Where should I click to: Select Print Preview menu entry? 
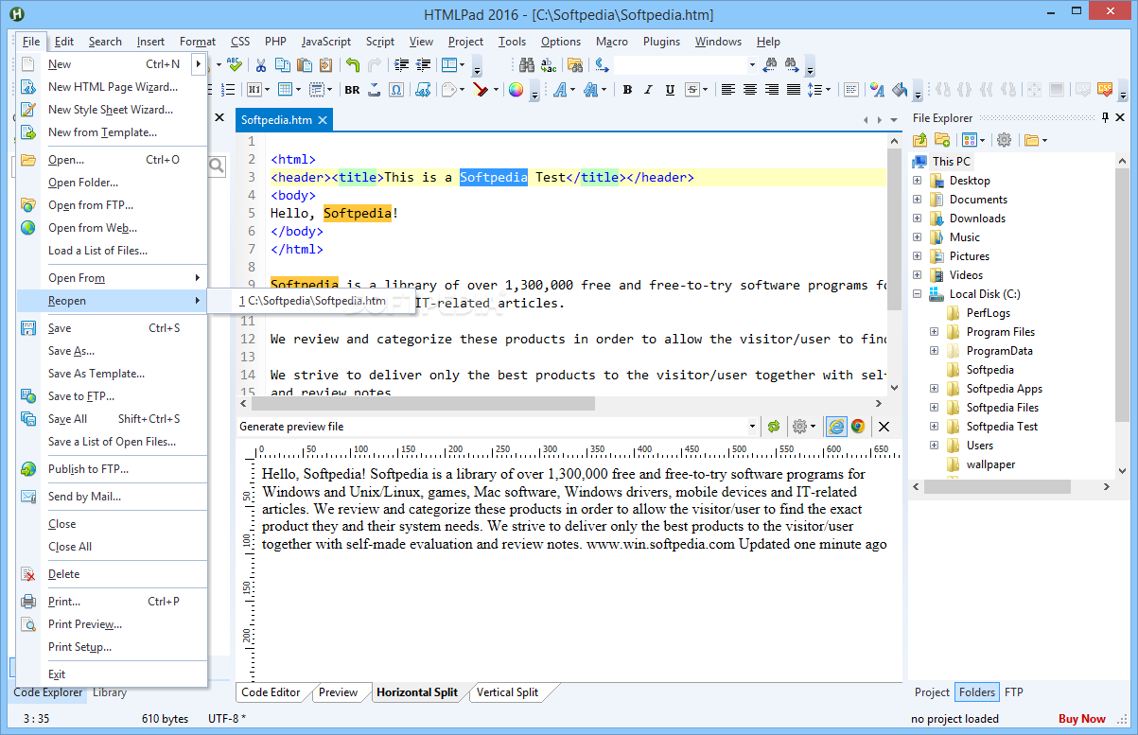click(x=112, y=624)
